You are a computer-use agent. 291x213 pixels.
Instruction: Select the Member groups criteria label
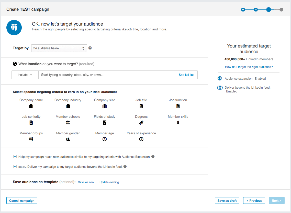coord(31,133)
